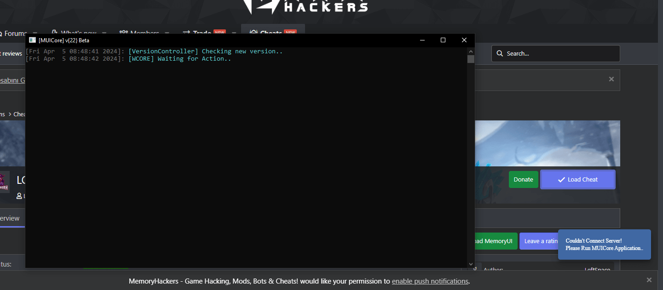This screenshot has height=290, width=663.
Task: Click the magnifier icon in the search box
Action: [x=500, y=54]
